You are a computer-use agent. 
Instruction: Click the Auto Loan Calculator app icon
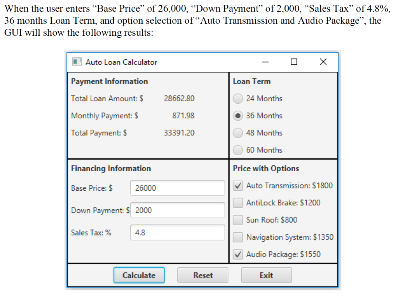point(77,62)
